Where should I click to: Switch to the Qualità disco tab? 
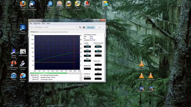click(x=57, y=32)
